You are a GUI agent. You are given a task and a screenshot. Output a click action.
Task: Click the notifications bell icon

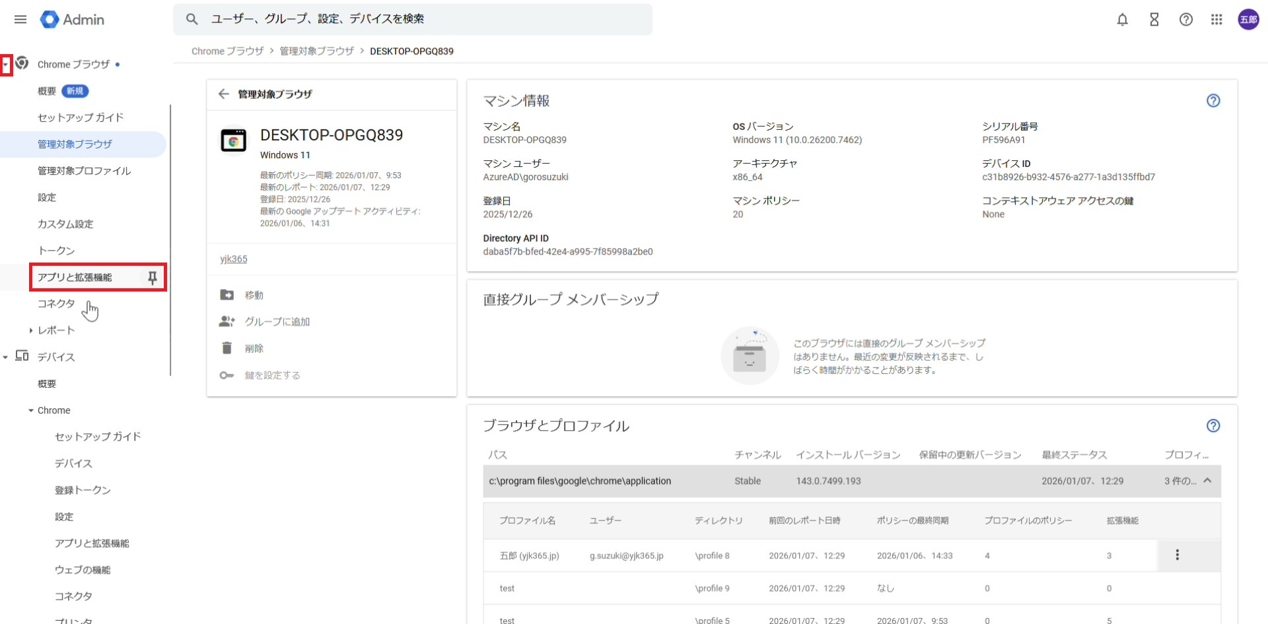1122,20
